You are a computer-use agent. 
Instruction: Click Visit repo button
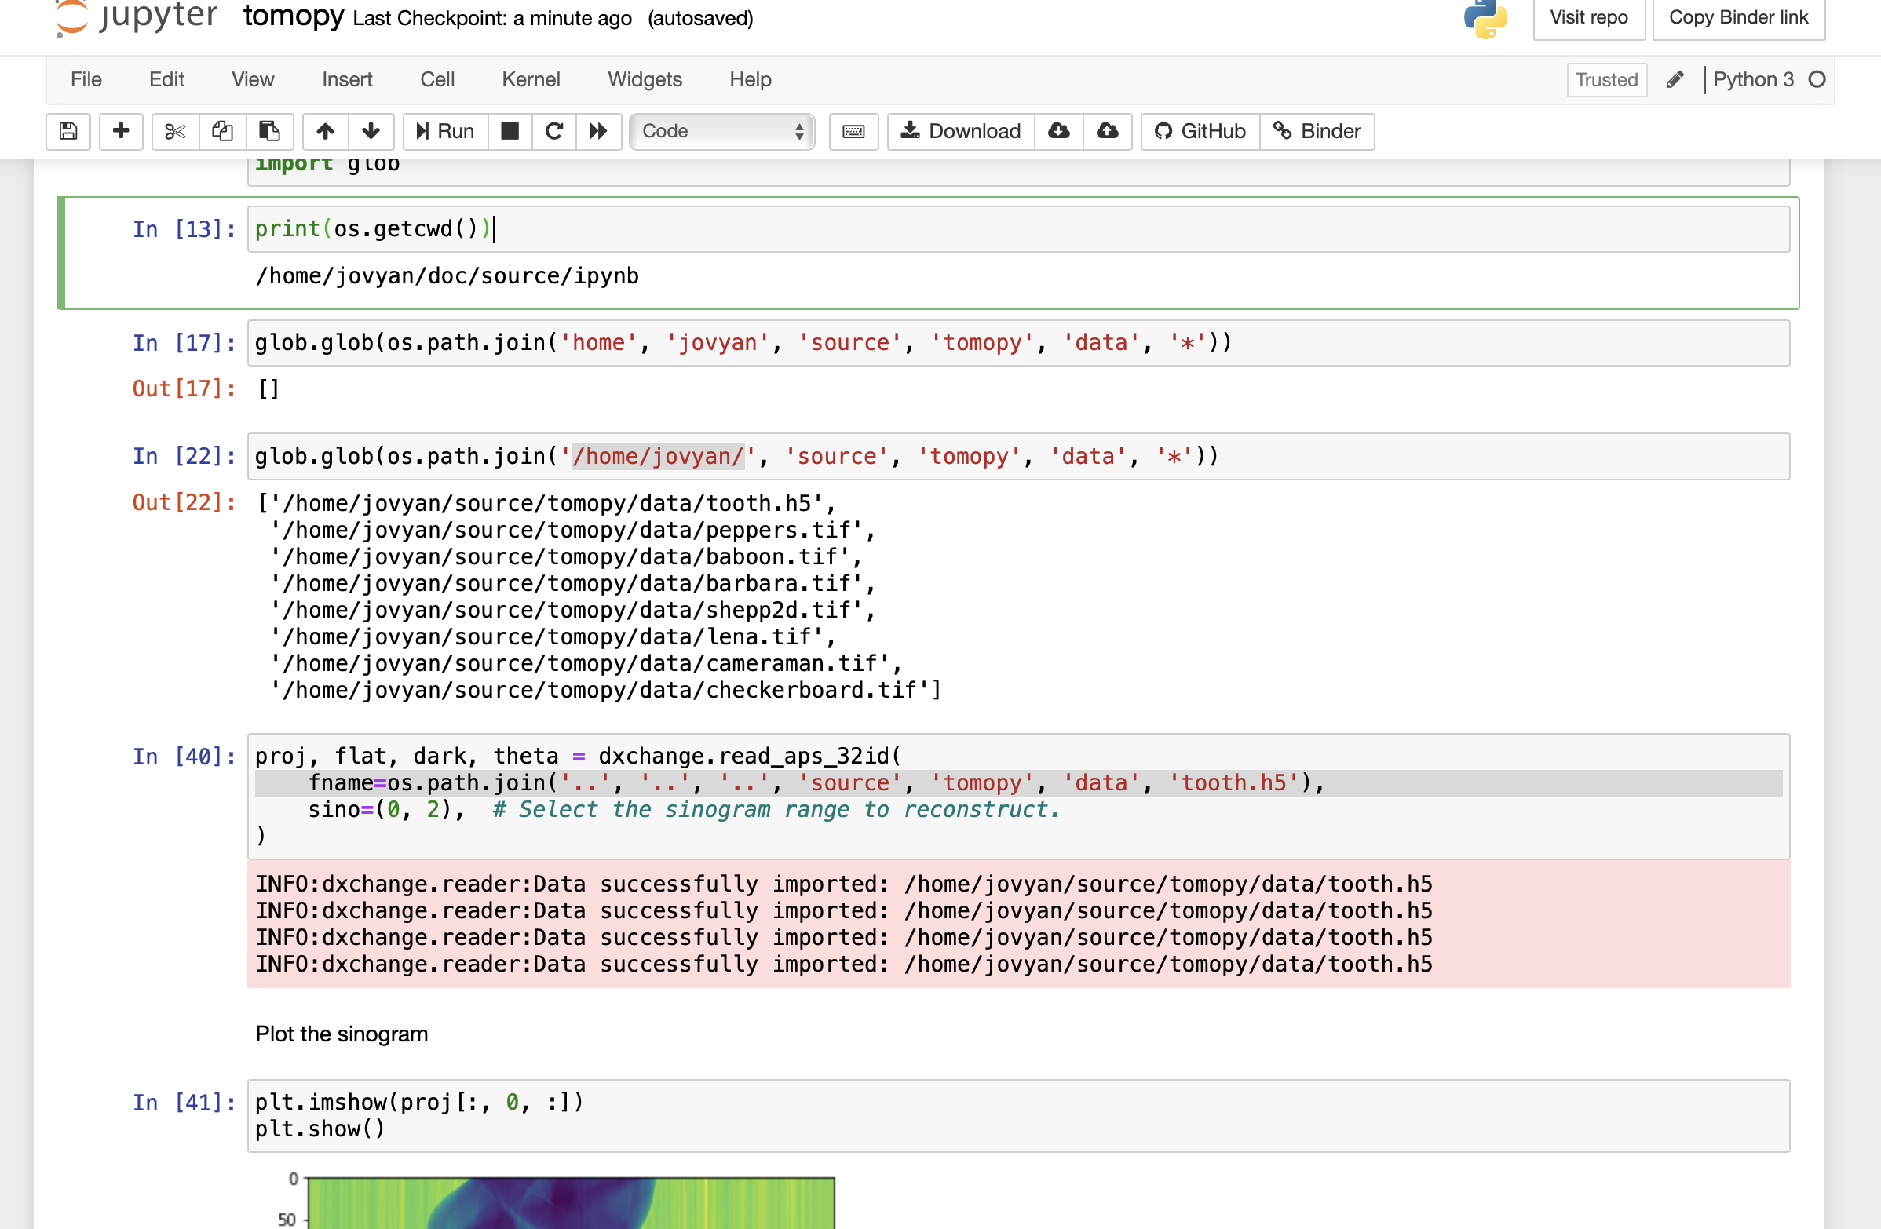(x=1589, y=18)
